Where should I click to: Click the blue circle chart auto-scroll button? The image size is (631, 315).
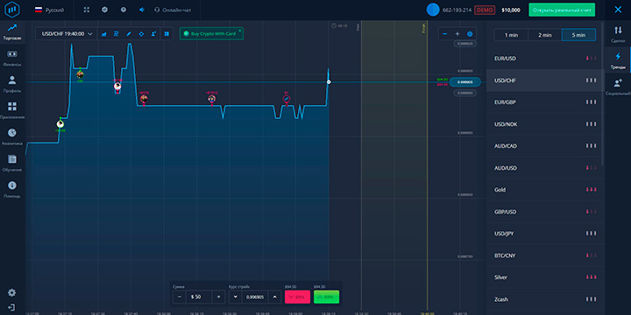click(x=470, y=34)
